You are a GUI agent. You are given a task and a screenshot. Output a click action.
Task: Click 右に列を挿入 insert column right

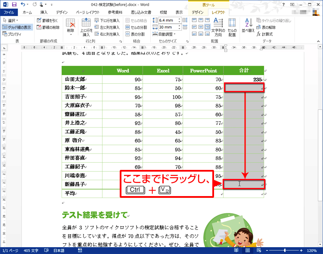click(107, 34)
